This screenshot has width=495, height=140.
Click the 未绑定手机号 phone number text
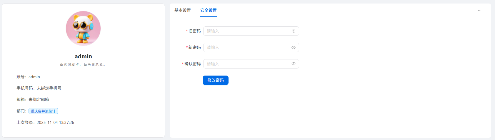coord(49,88)
